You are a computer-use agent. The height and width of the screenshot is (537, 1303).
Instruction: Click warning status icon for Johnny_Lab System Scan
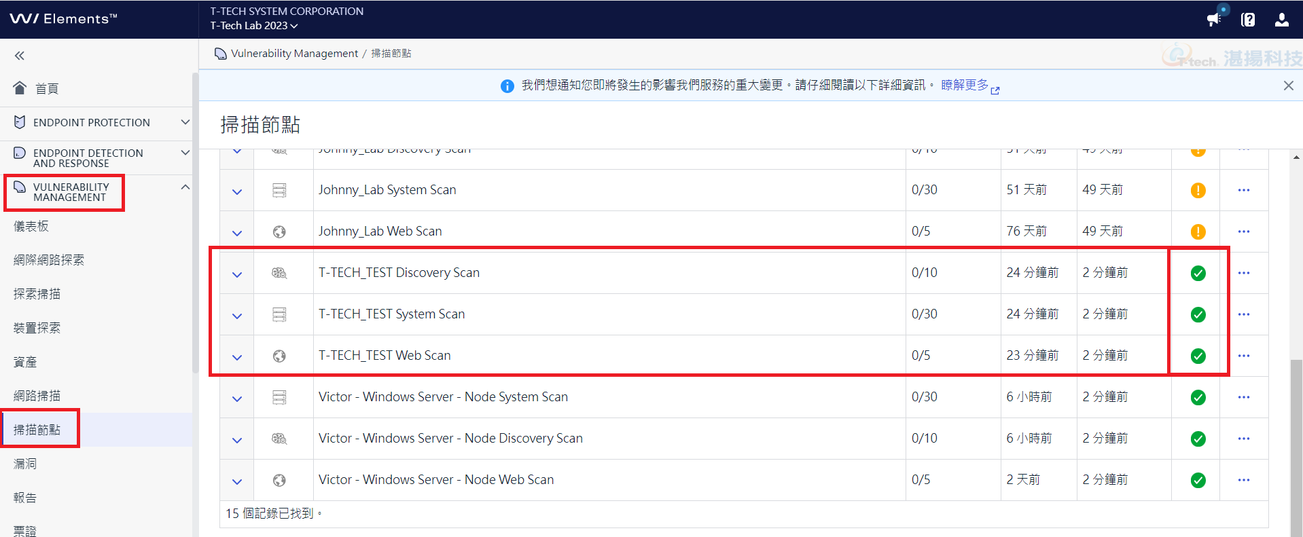click(x=1198, y=191)
